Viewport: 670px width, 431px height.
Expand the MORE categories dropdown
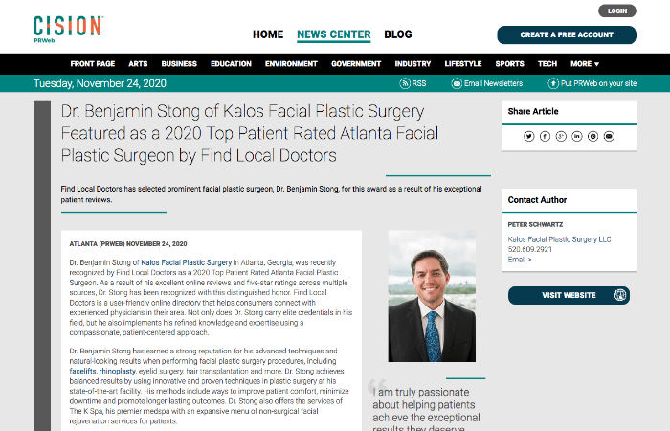585,64
